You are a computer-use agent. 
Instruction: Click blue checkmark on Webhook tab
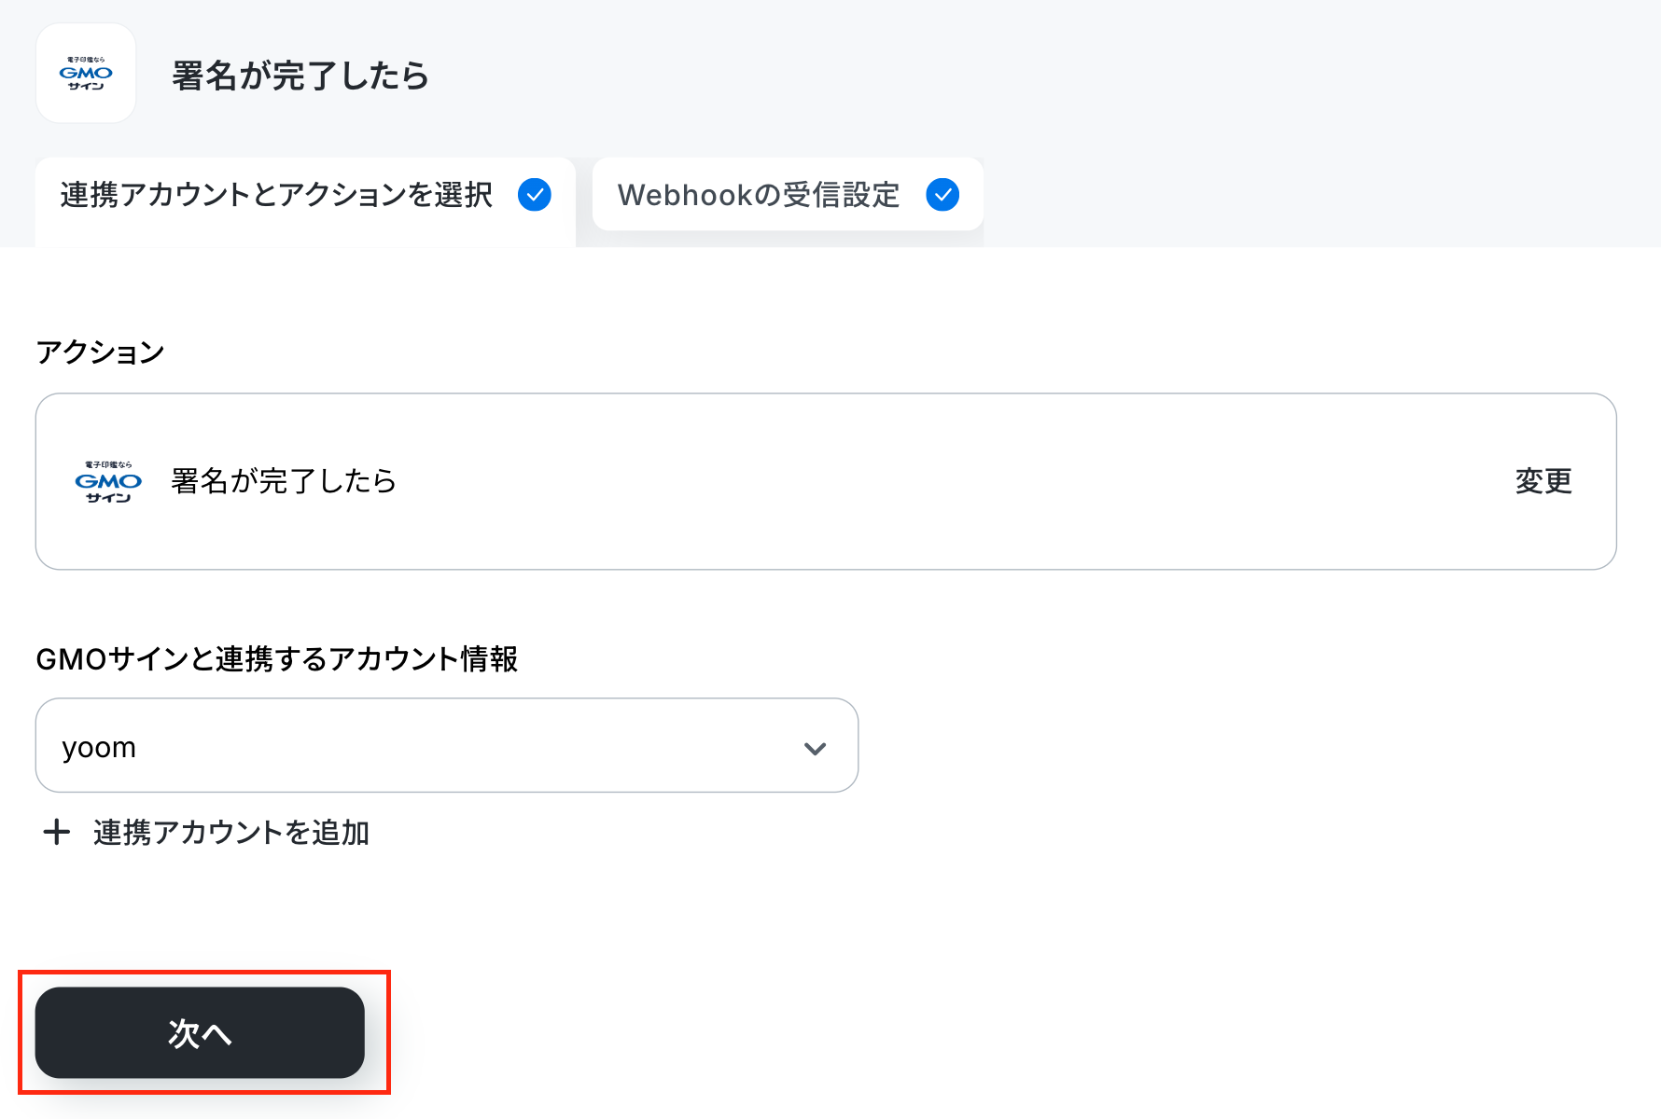coord(942,195)
